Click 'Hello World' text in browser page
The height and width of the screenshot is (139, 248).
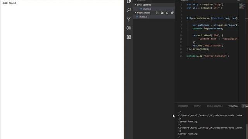9,3
